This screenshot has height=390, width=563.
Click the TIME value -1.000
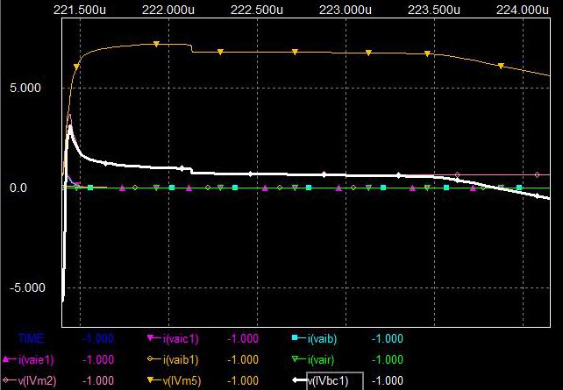tap(98, 338)
